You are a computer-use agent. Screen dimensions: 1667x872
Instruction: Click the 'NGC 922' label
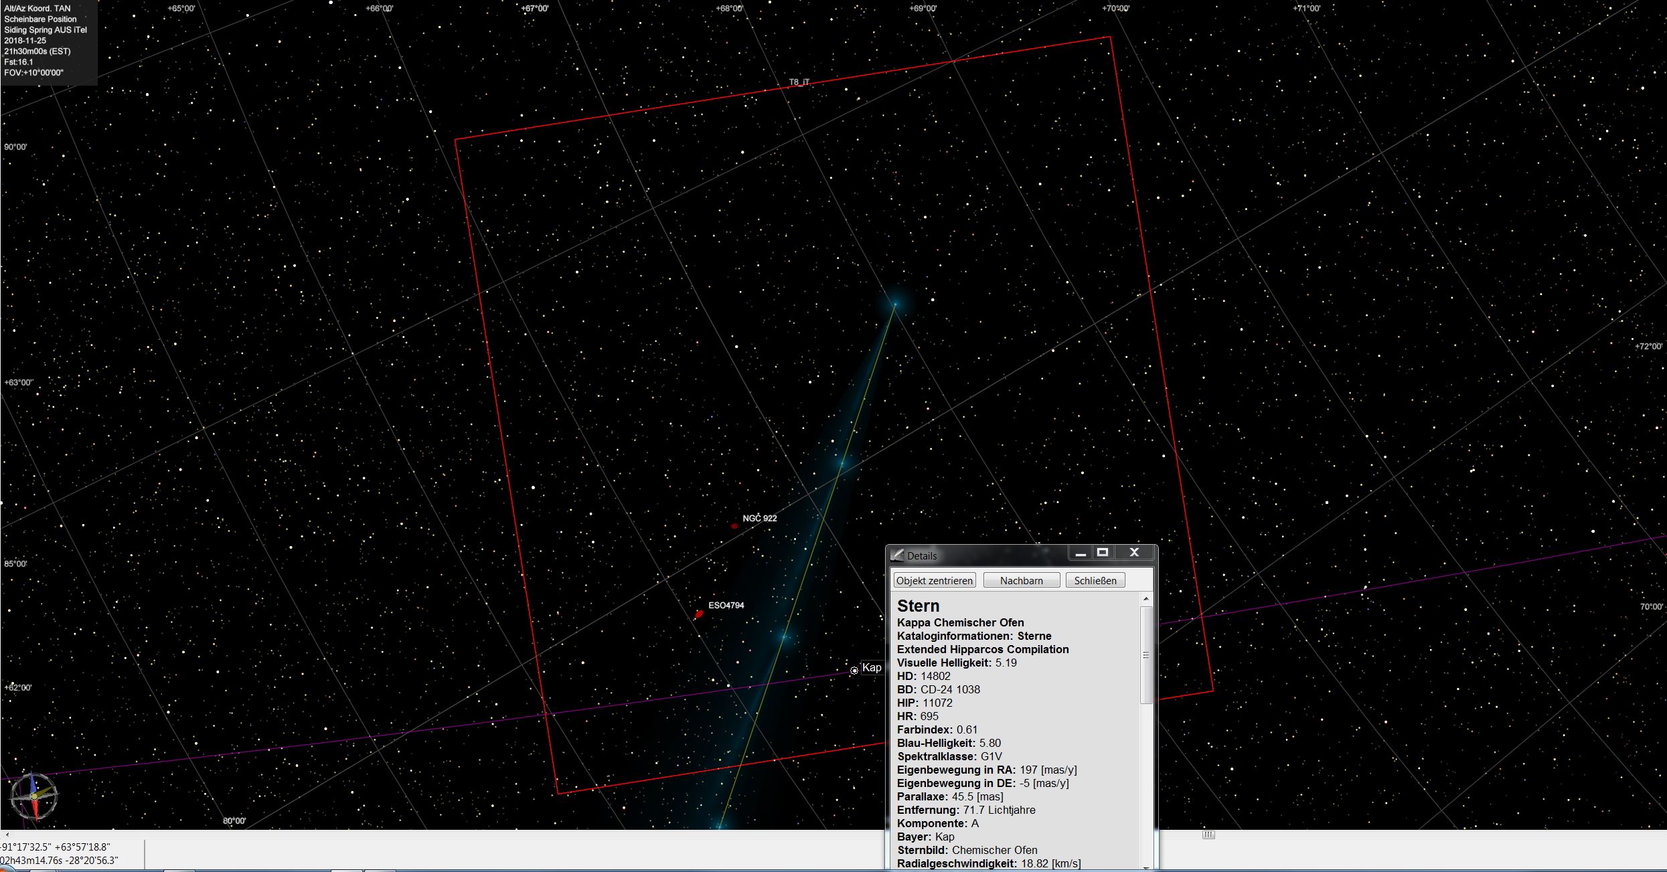pyautogui.click(x=760, y=519)
